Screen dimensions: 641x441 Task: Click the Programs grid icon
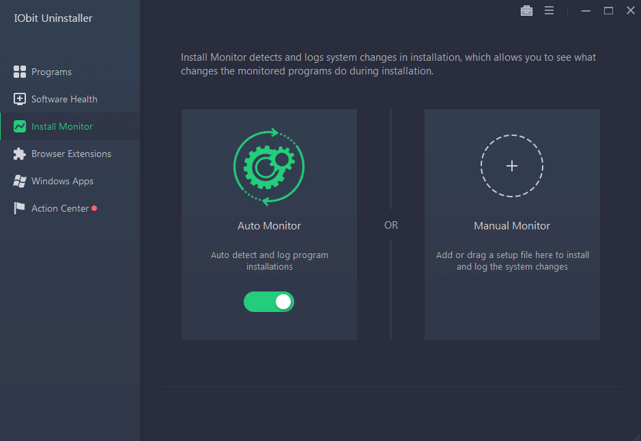tap(19, 72)
